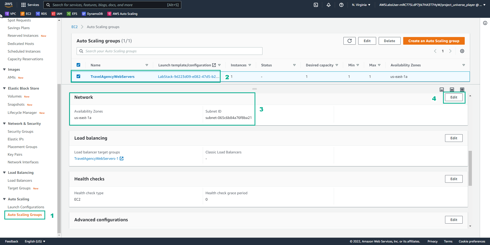Open the DynamoDB shortcut in favorites bar
490x245 pixels.
92,14
